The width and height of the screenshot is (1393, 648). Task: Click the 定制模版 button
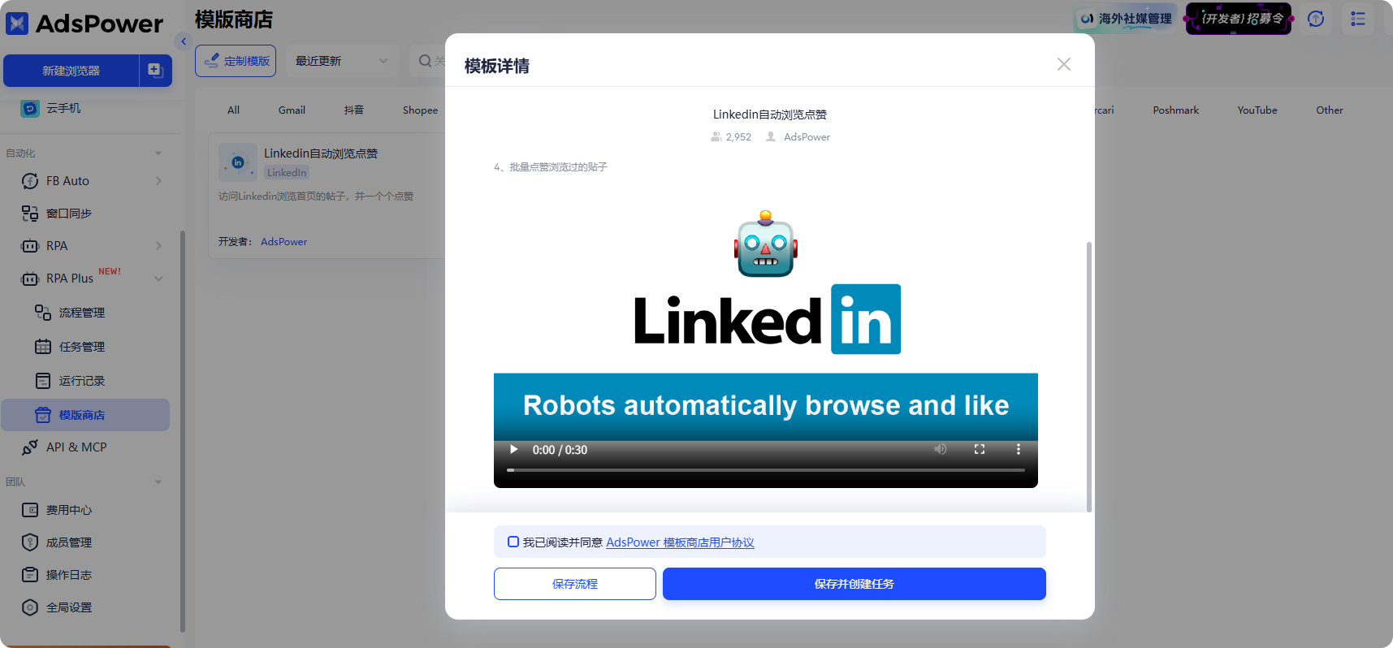click(x=236, y=61)
